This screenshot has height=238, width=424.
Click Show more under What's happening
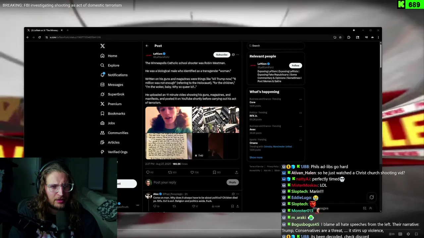click(x=256, y=158)
